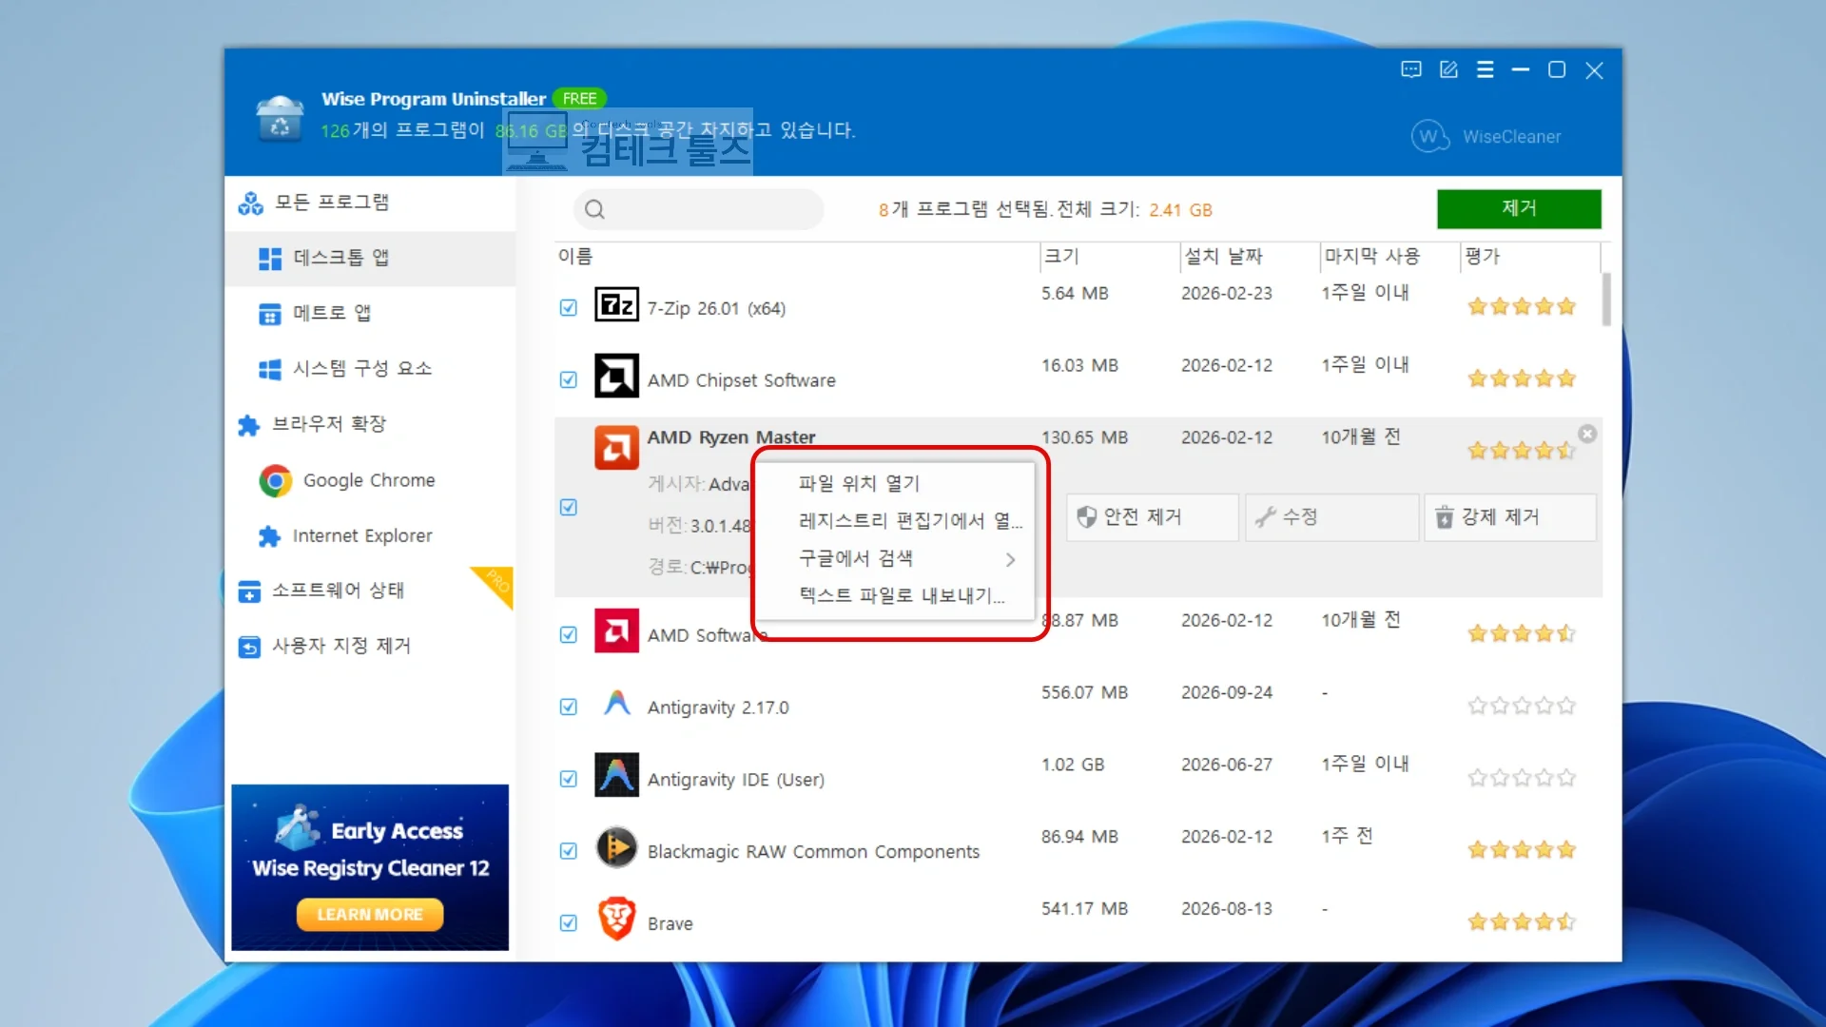Open the hamburger menu icon
1826x1027 pixels.
tap(1485, 69)
